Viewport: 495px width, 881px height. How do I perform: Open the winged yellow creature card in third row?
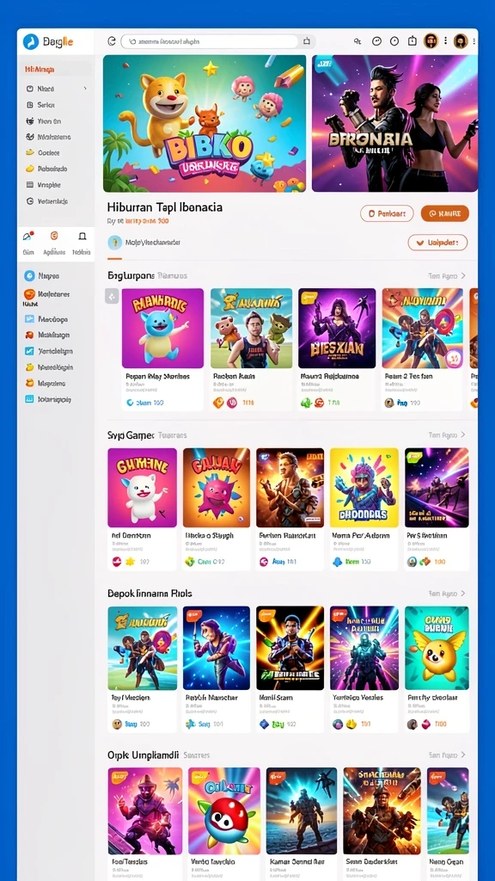[437, 648]
